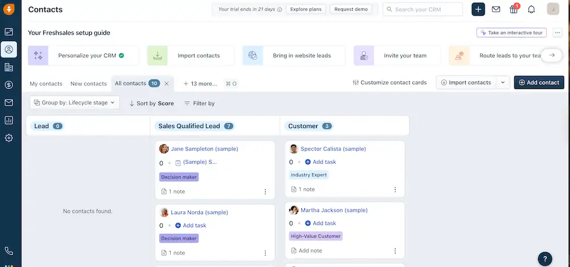Open the Reports chart icon in the sidebar

point(9,120)
